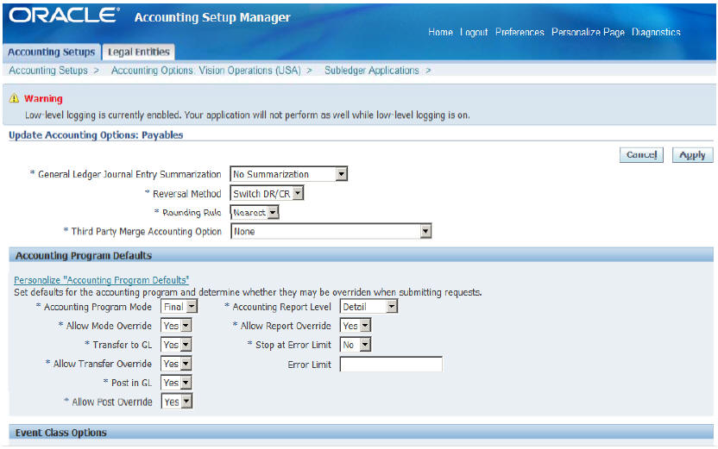
Task: Open the Transfer to GL dropdown
Action: point(176,345)
